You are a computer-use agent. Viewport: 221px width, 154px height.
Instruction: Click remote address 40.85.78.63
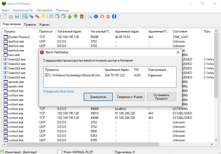[x=123, y=37]
